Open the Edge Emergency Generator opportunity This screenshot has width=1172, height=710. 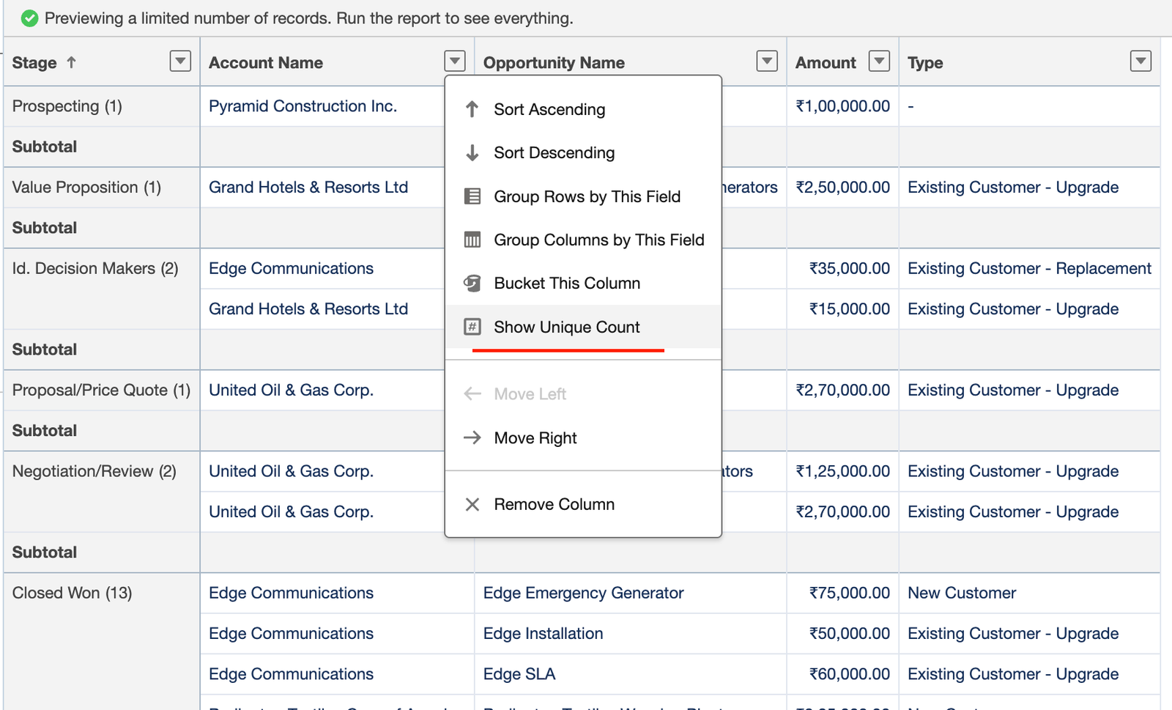[583, 593]
